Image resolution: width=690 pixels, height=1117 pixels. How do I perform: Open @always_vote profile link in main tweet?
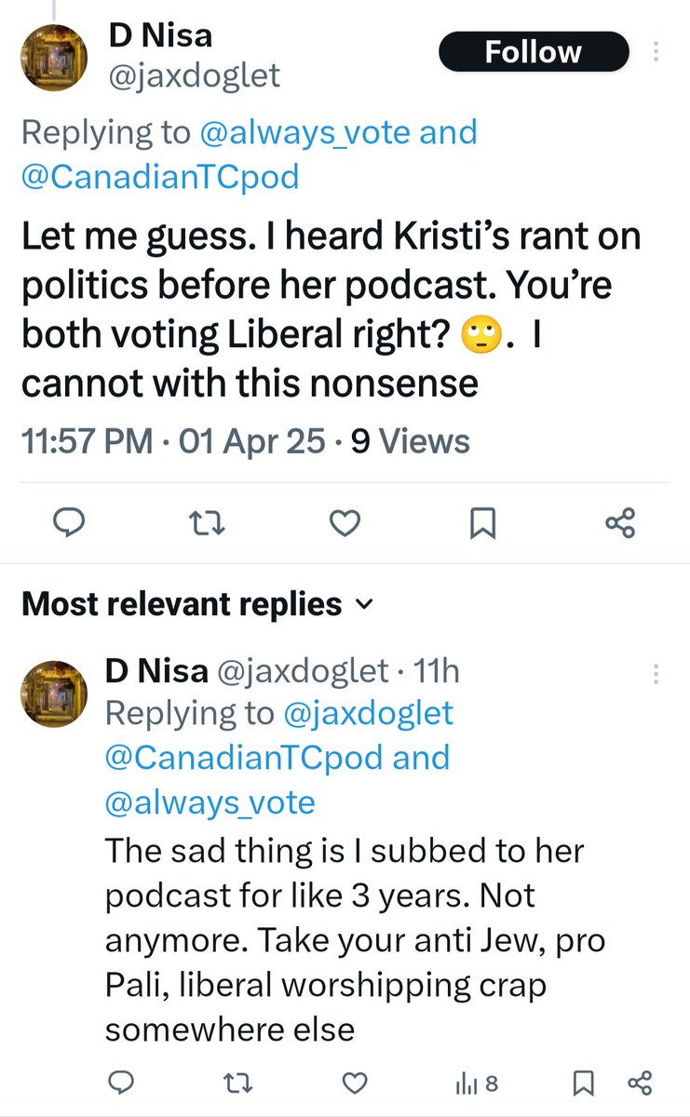(x=305, y=131)
